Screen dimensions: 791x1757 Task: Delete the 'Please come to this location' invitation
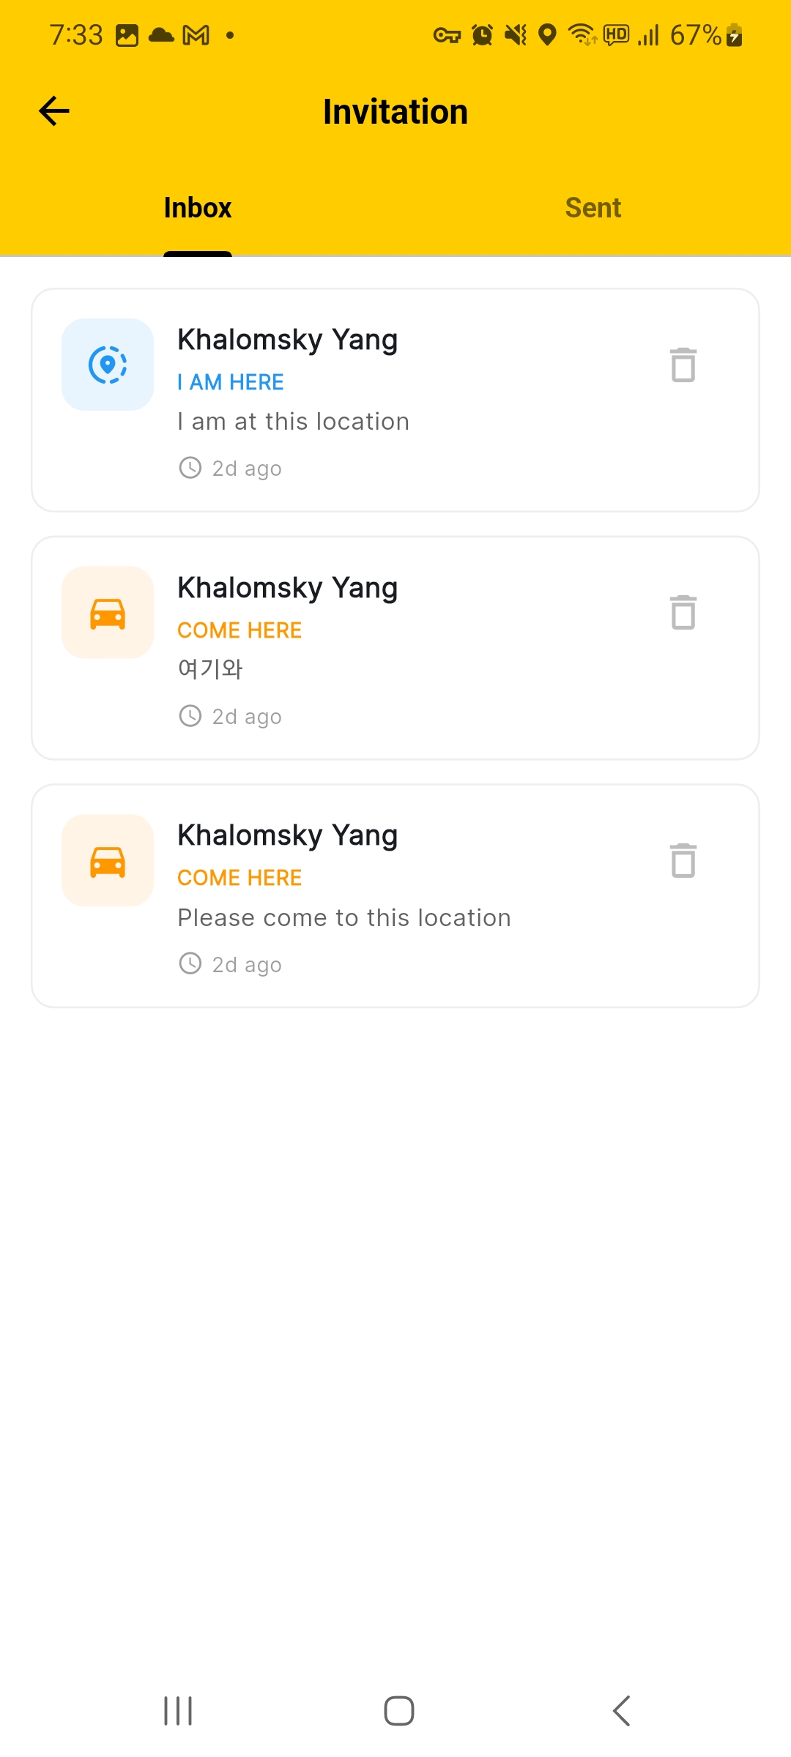pos(683,860)
